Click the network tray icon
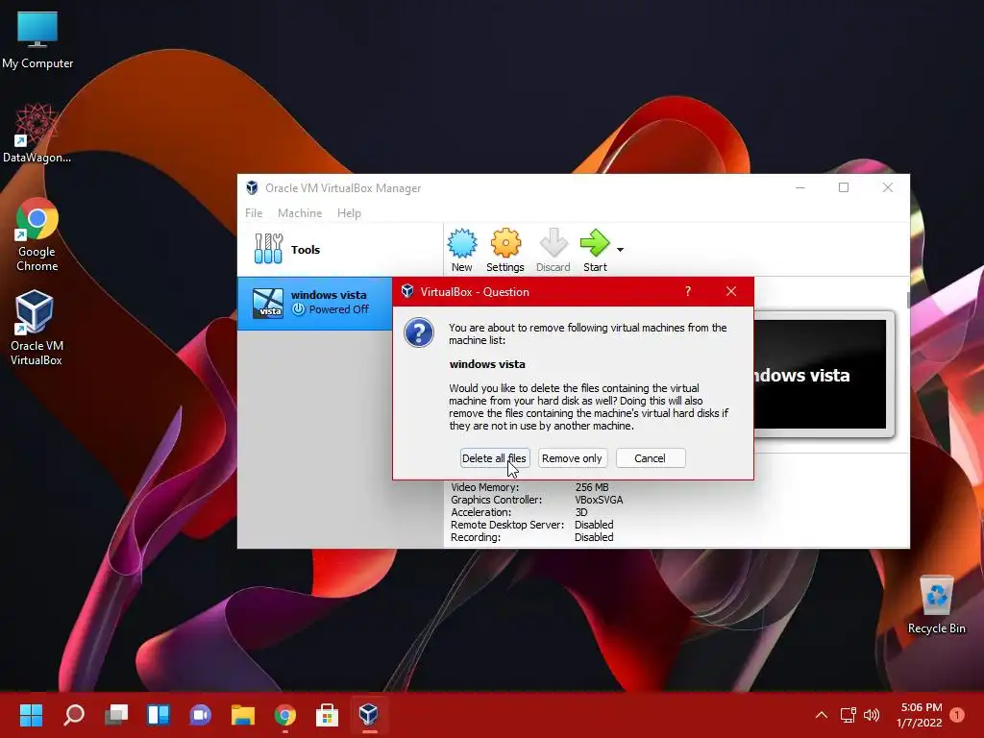The image size is (984, 738). point(848,715)
